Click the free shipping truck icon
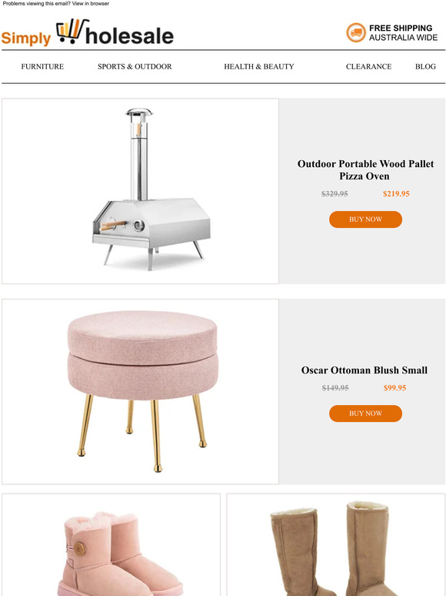This screenshot has width=446, height=596. tap(356, 32)
